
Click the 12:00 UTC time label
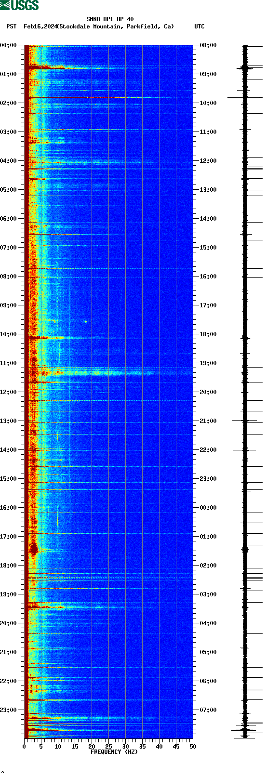pyautogui.click(x=208, y=161)
